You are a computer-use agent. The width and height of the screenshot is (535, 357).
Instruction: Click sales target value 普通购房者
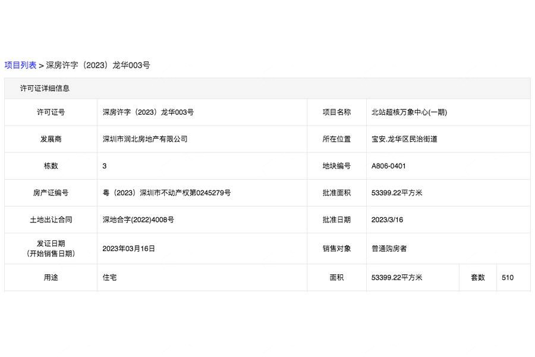[x=389, y=249]
